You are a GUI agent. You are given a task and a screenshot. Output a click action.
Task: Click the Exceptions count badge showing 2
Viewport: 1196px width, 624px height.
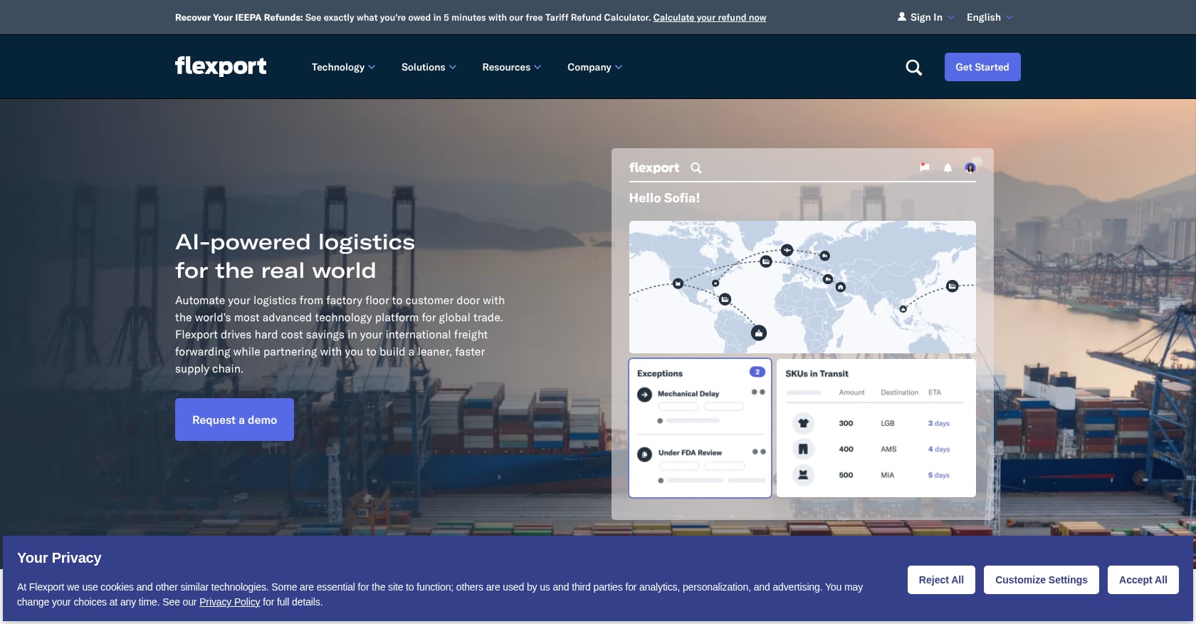[x=757, y=372]
